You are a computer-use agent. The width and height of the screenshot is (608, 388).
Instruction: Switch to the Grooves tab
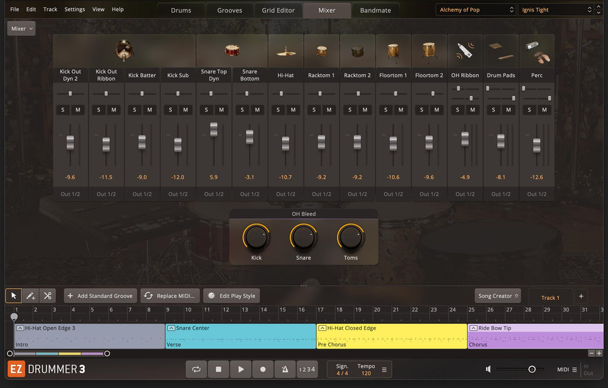230,11
